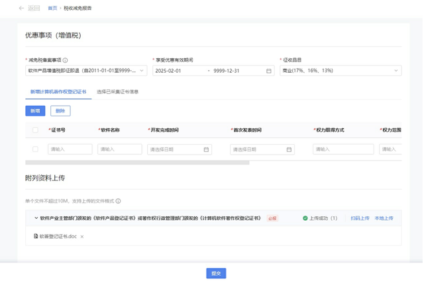Image resolution: width=424 pixels, height=281 pixels.
Task: Click the 返回 link
Action: (x=34, y=8)
